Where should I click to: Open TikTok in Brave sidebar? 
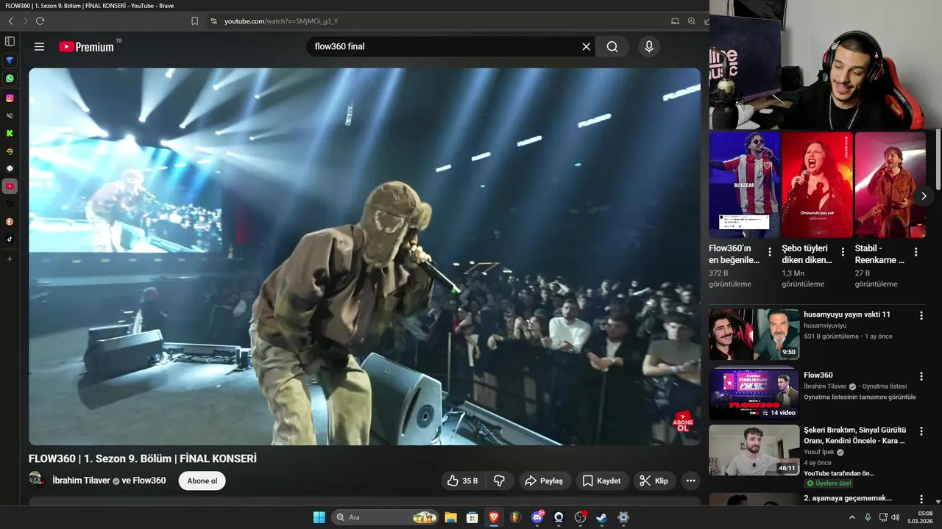10,239
